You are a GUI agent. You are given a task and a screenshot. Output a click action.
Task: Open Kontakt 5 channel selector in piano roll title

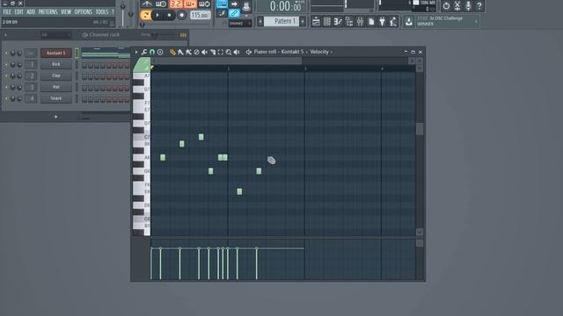tap(292, 52)
